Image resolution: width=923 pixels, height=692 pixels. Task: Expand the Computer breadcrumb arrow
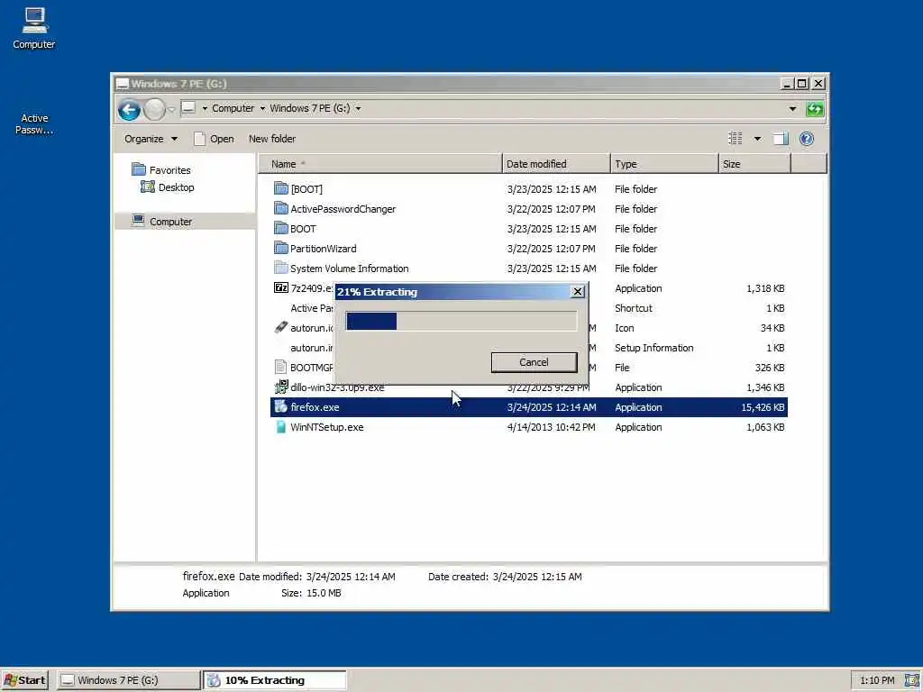point(262,108)
